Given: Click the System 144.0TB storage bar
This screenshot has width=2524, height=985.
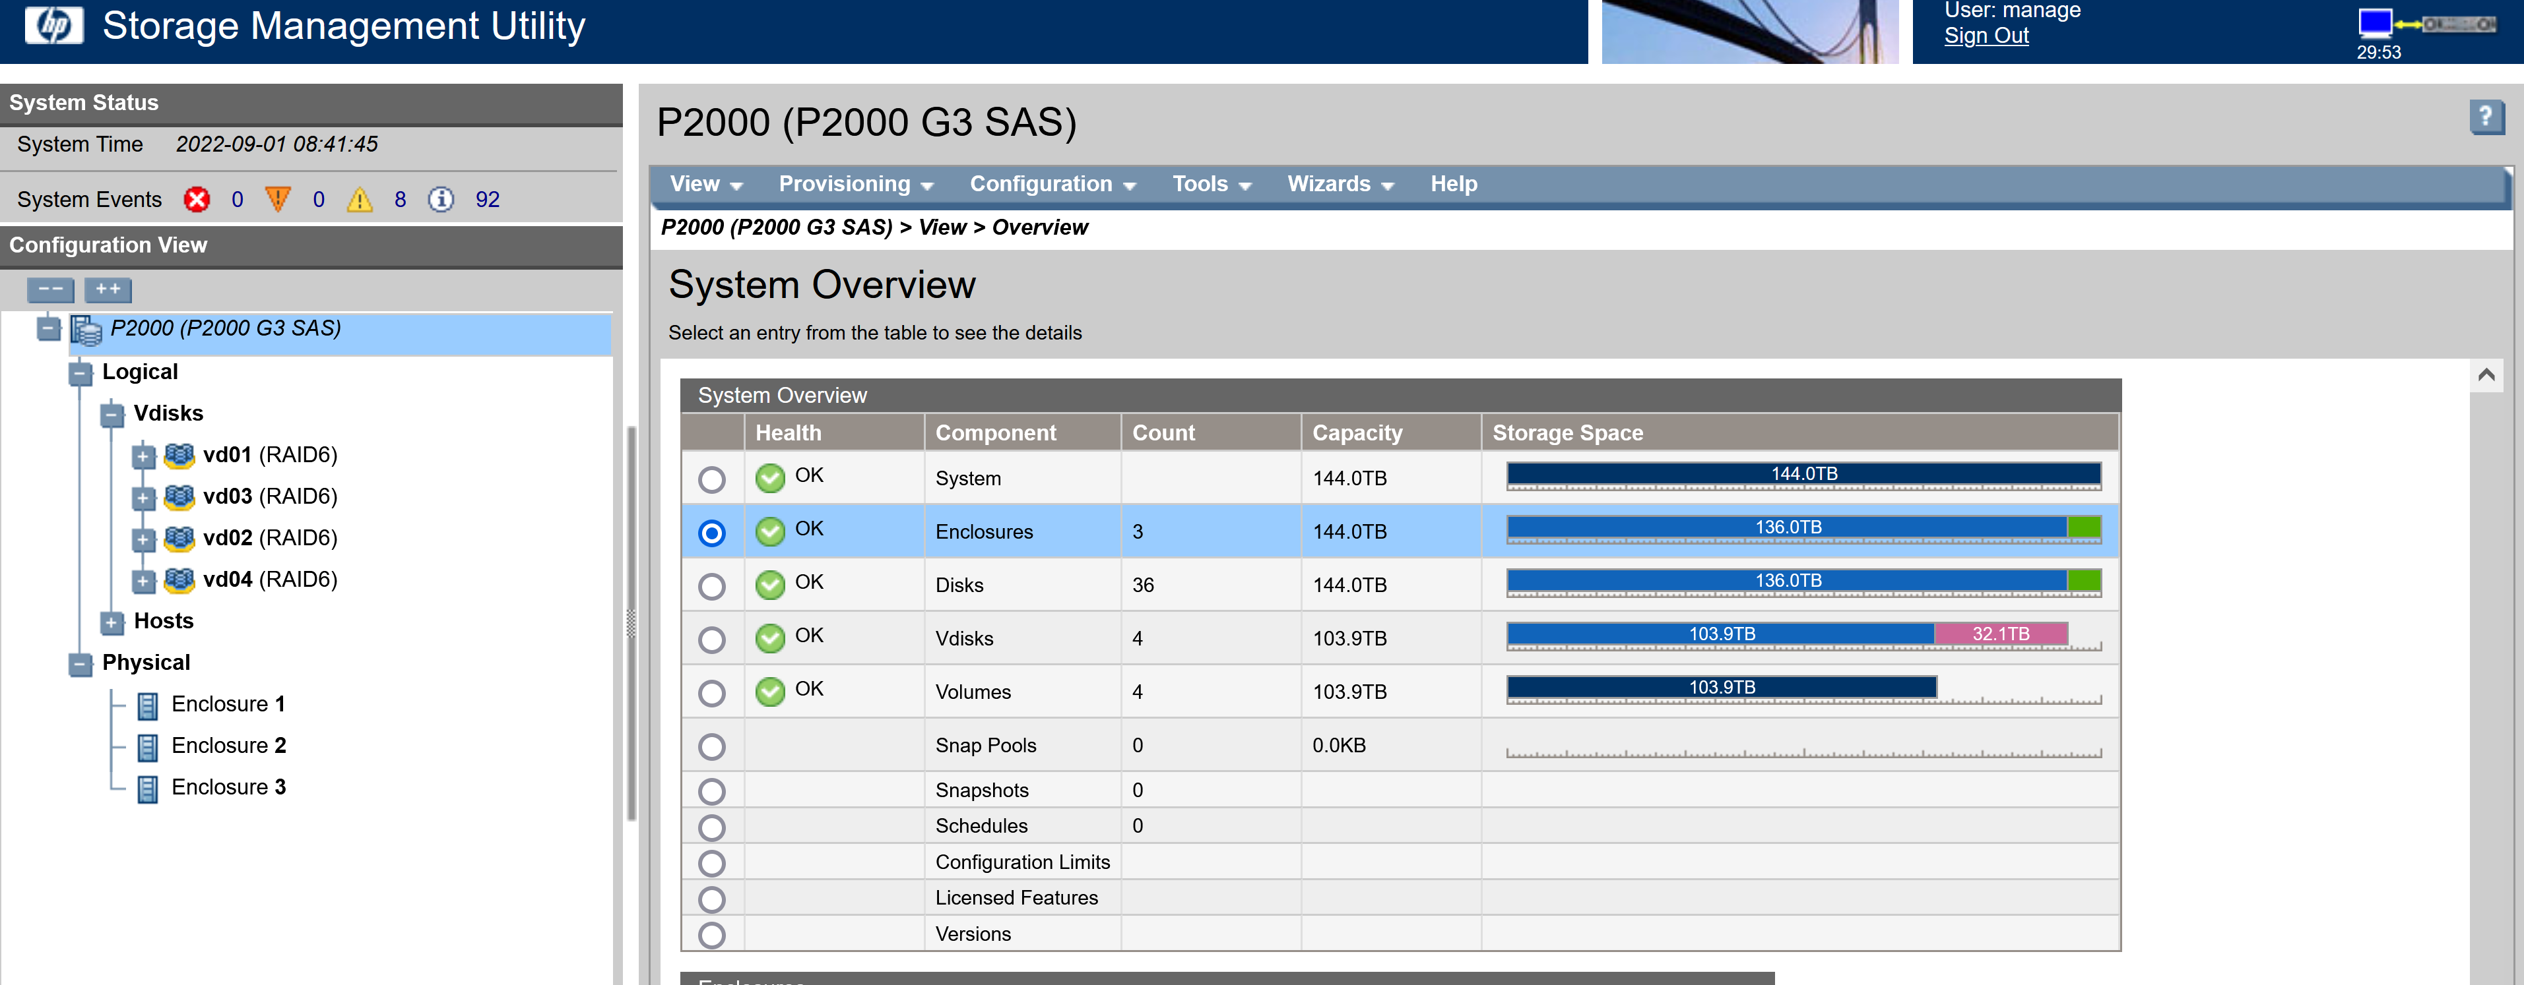Looking at the screenshot, I should [x=1803, y=474].
